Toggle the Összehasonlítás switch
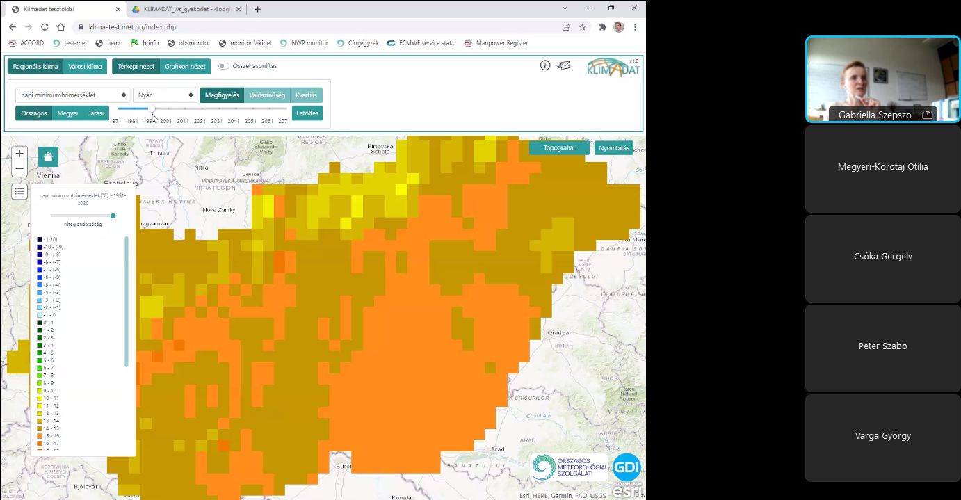The image size is (961, 500). [223, 66]
